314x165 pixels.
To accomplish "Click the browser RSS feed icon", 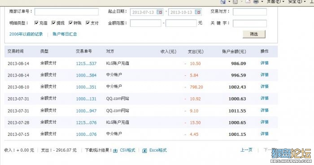I will [235, 2].
